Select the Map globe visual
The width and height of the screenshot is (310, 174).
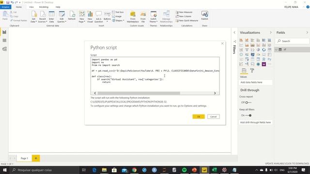(241, 55)
